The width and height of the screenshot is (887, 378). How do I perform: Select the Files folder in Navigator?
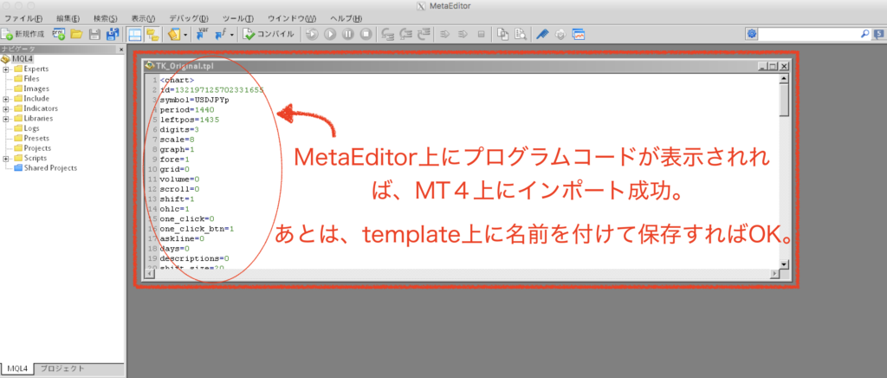tap(27, 79)
